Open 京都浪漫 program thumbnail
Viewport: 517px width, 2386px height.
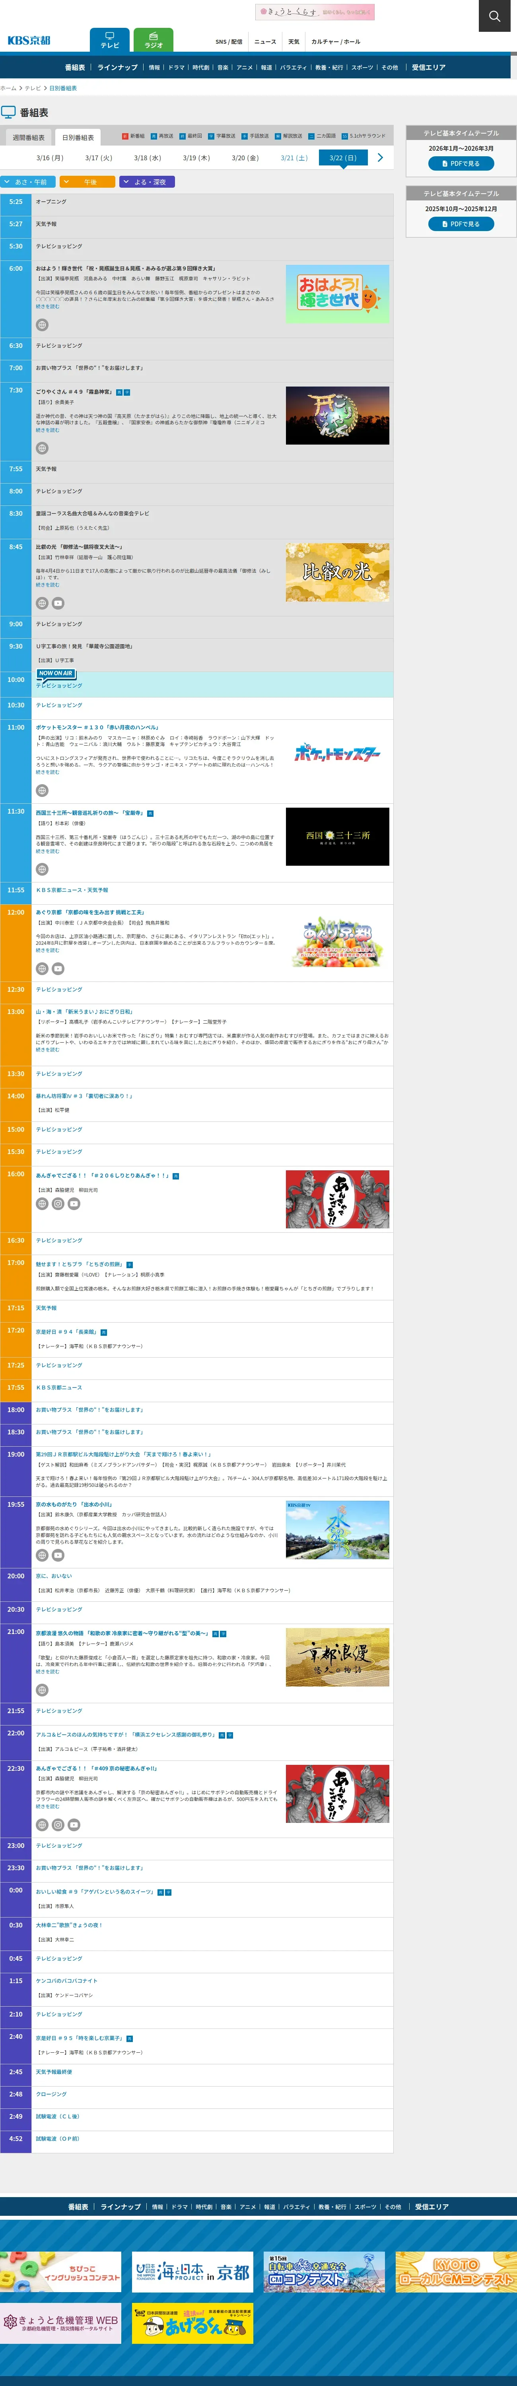point(337,1656)
